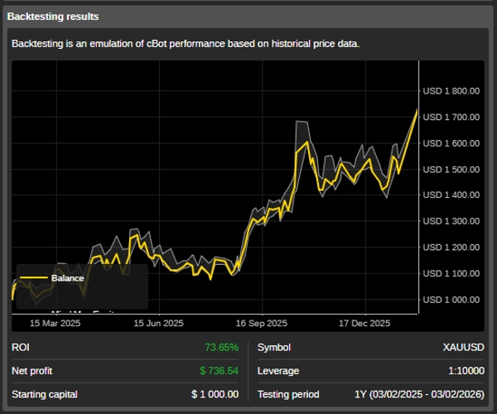Click the USD 1 000.00 axis label

[451, 300]
